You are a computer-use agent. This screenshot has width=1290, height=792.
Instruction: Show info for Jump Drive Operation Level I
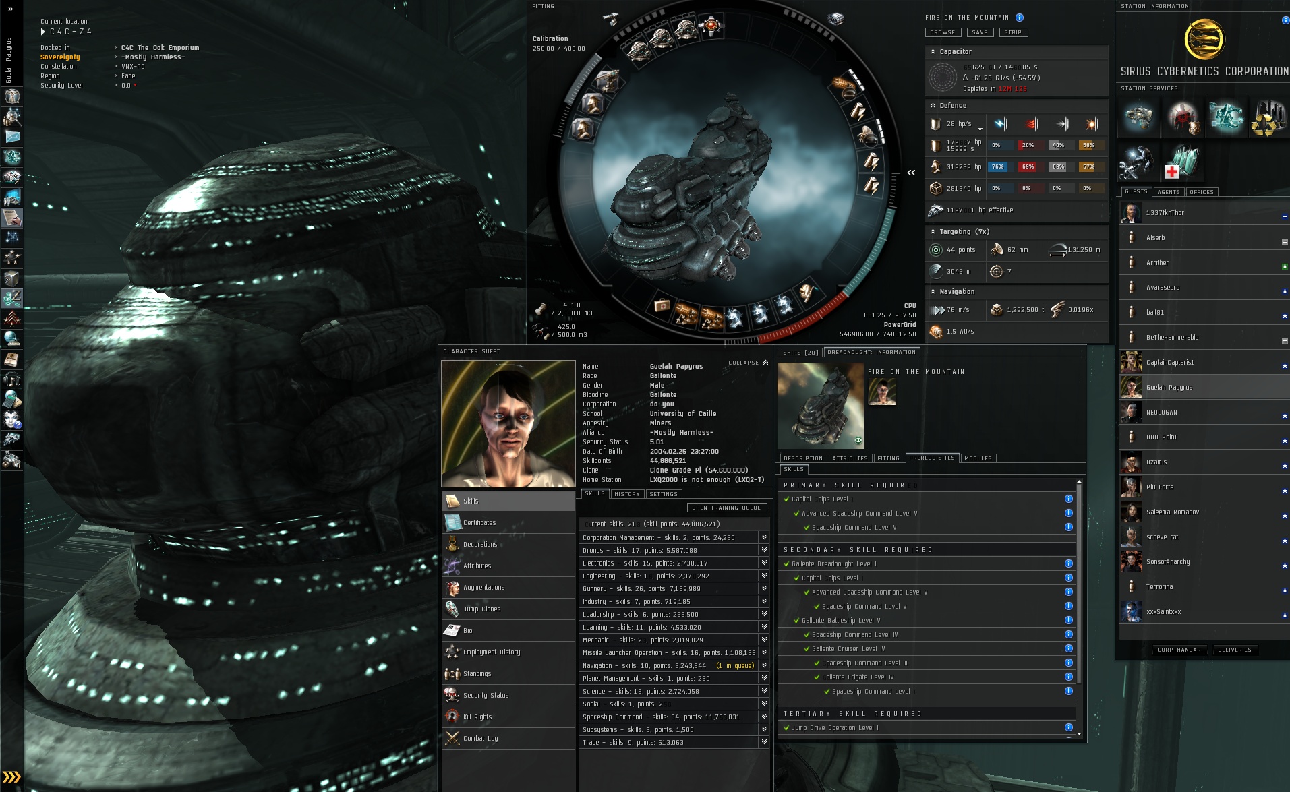tap(1068, 727)
